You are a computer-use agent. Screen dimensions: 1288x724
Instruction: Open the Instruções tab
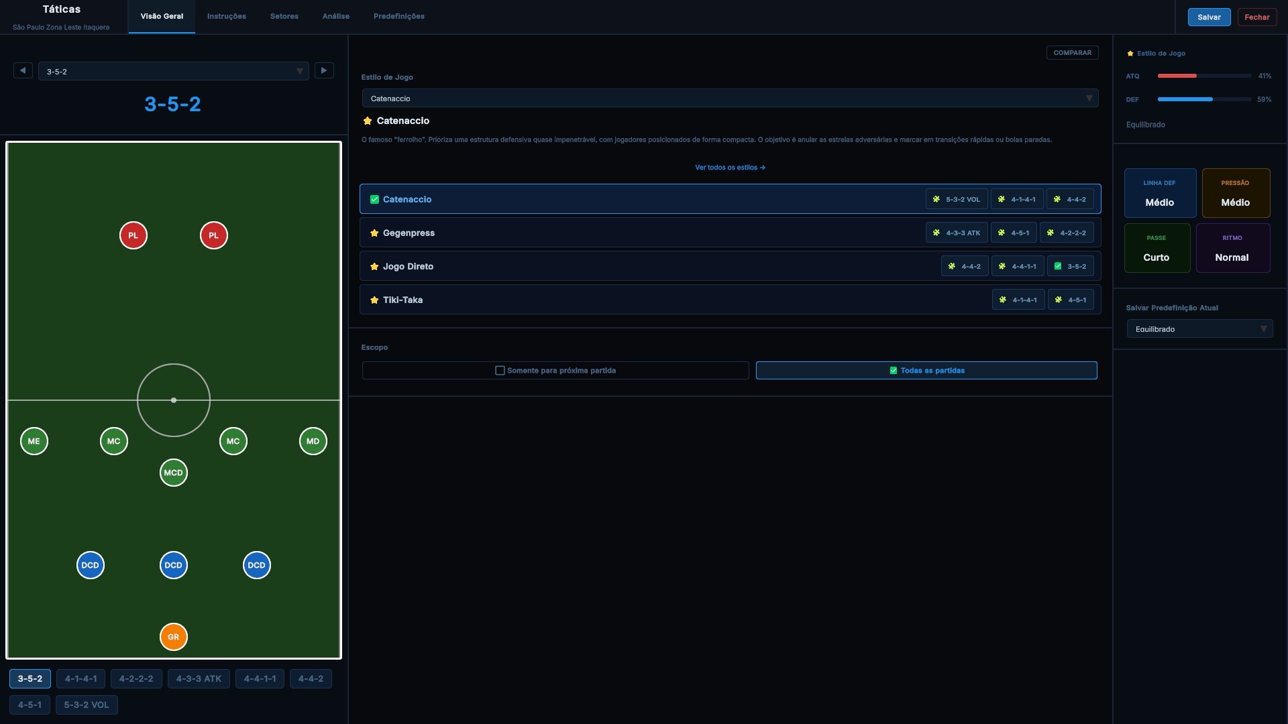click(227, 16)
